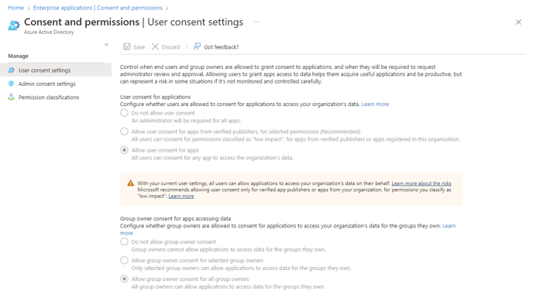Click the Consent and permissions header icon
This screenshot has height=308, width=533.
point(14,25)
